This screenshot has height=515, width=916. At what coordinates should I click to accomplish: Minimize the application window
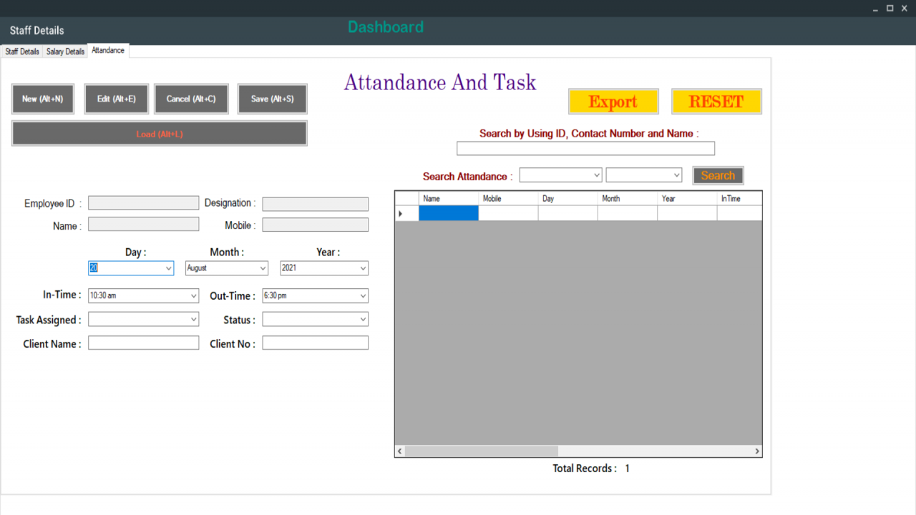click(x=876, y=9)
